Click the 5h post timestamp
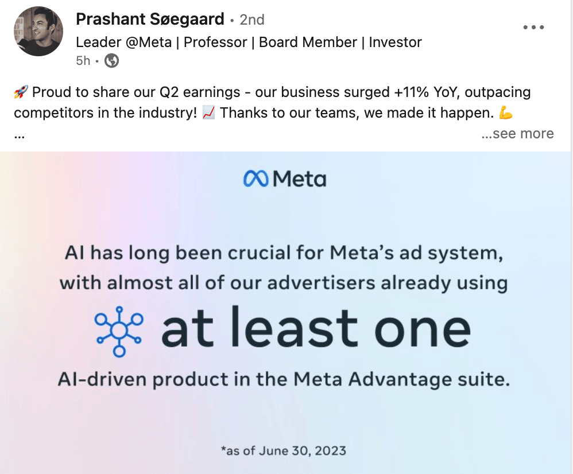 (83, 61)
